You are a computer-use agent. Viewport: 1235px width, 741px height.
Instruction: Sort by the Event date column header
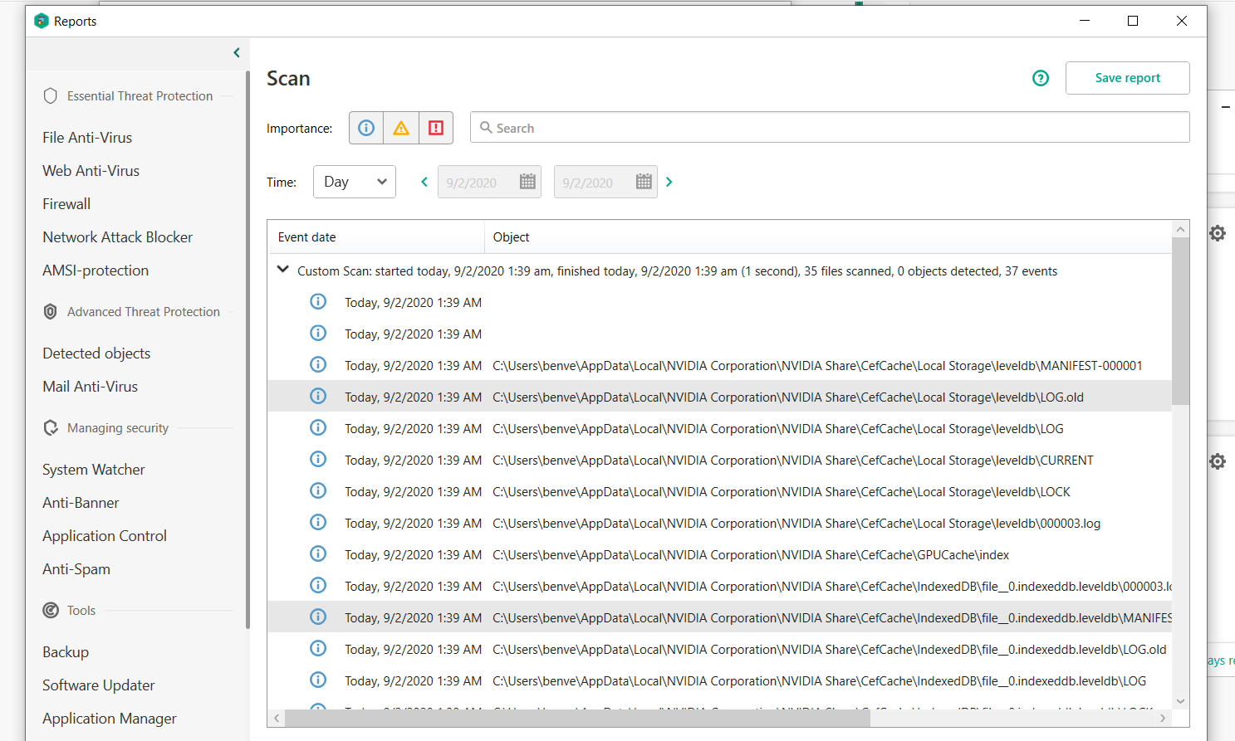coord(307,237)
